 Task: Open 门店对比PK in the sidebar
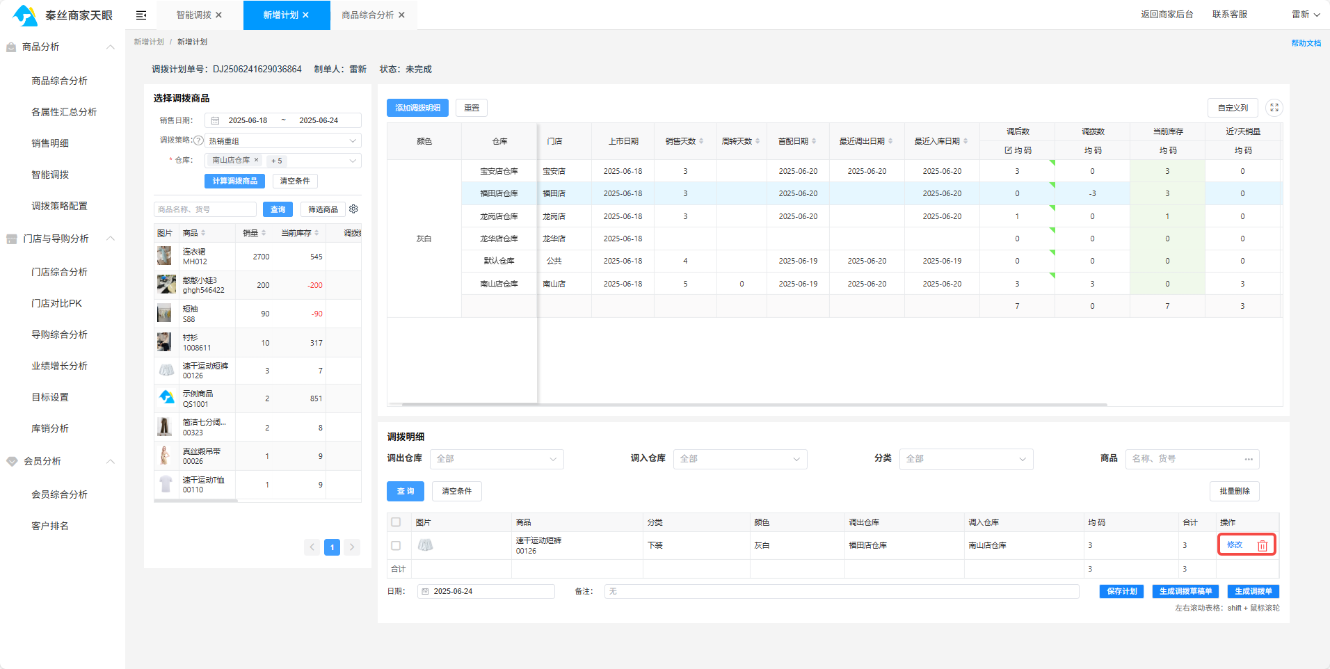[56, 303]
